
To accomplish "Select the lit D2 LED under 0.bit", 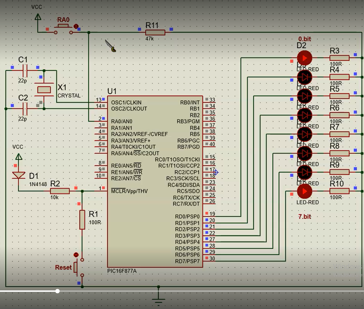I will click(305, 58).
